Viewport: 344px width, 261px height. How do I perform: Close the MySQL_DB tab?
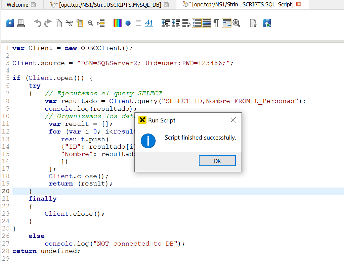[167, 5]
